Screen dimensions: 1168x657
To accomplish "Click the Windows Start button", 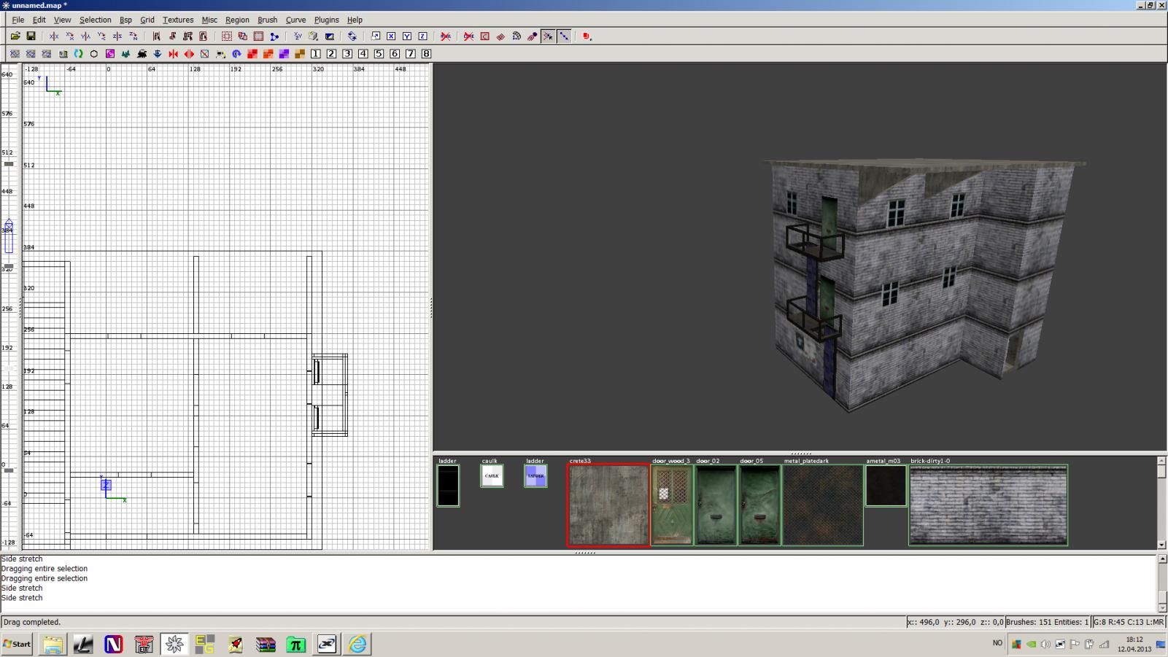I will (x=17, y=644).
